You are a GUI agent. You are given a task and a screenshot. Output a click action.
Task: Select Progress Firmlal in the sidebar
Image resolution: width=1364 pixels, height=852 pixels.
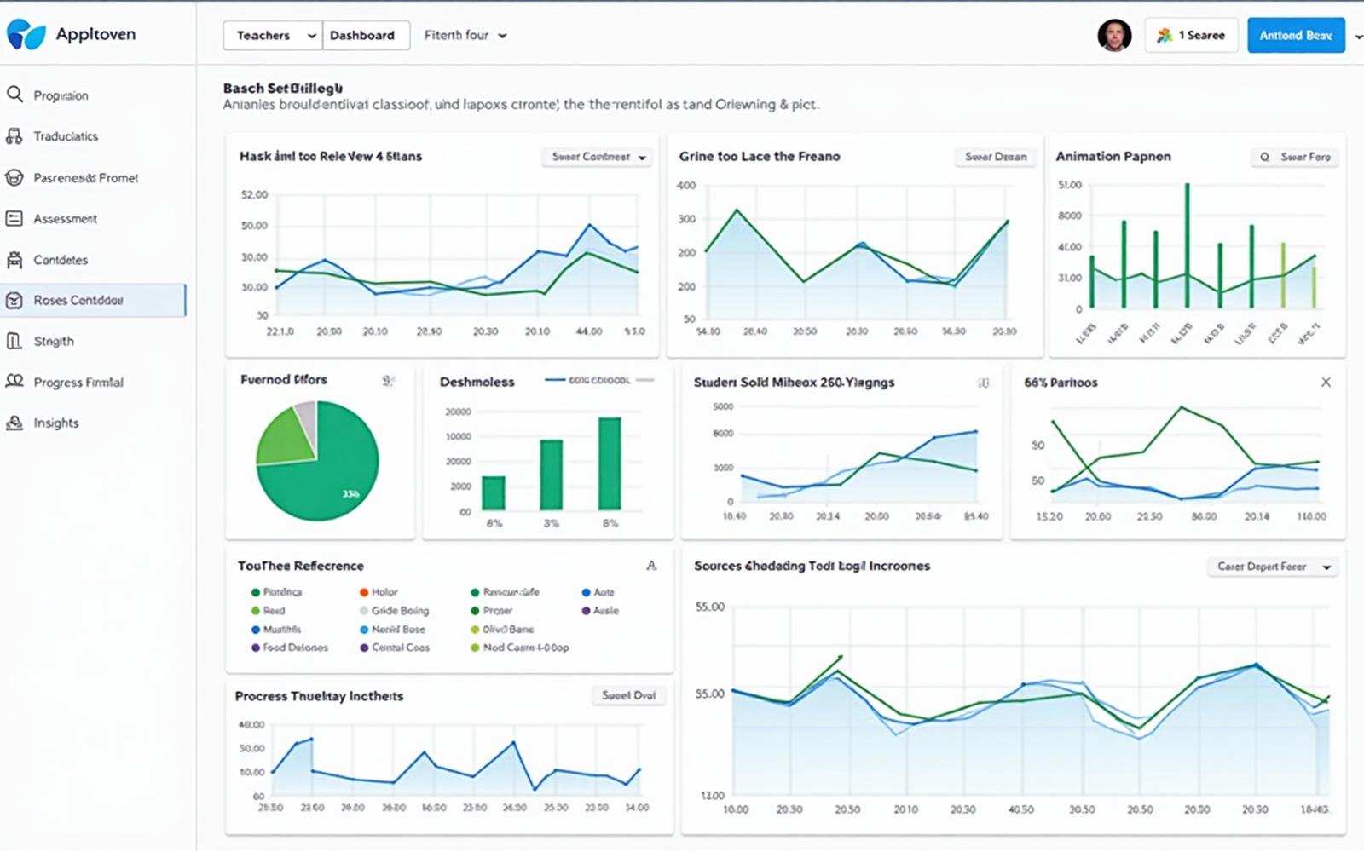coord(78,382)
